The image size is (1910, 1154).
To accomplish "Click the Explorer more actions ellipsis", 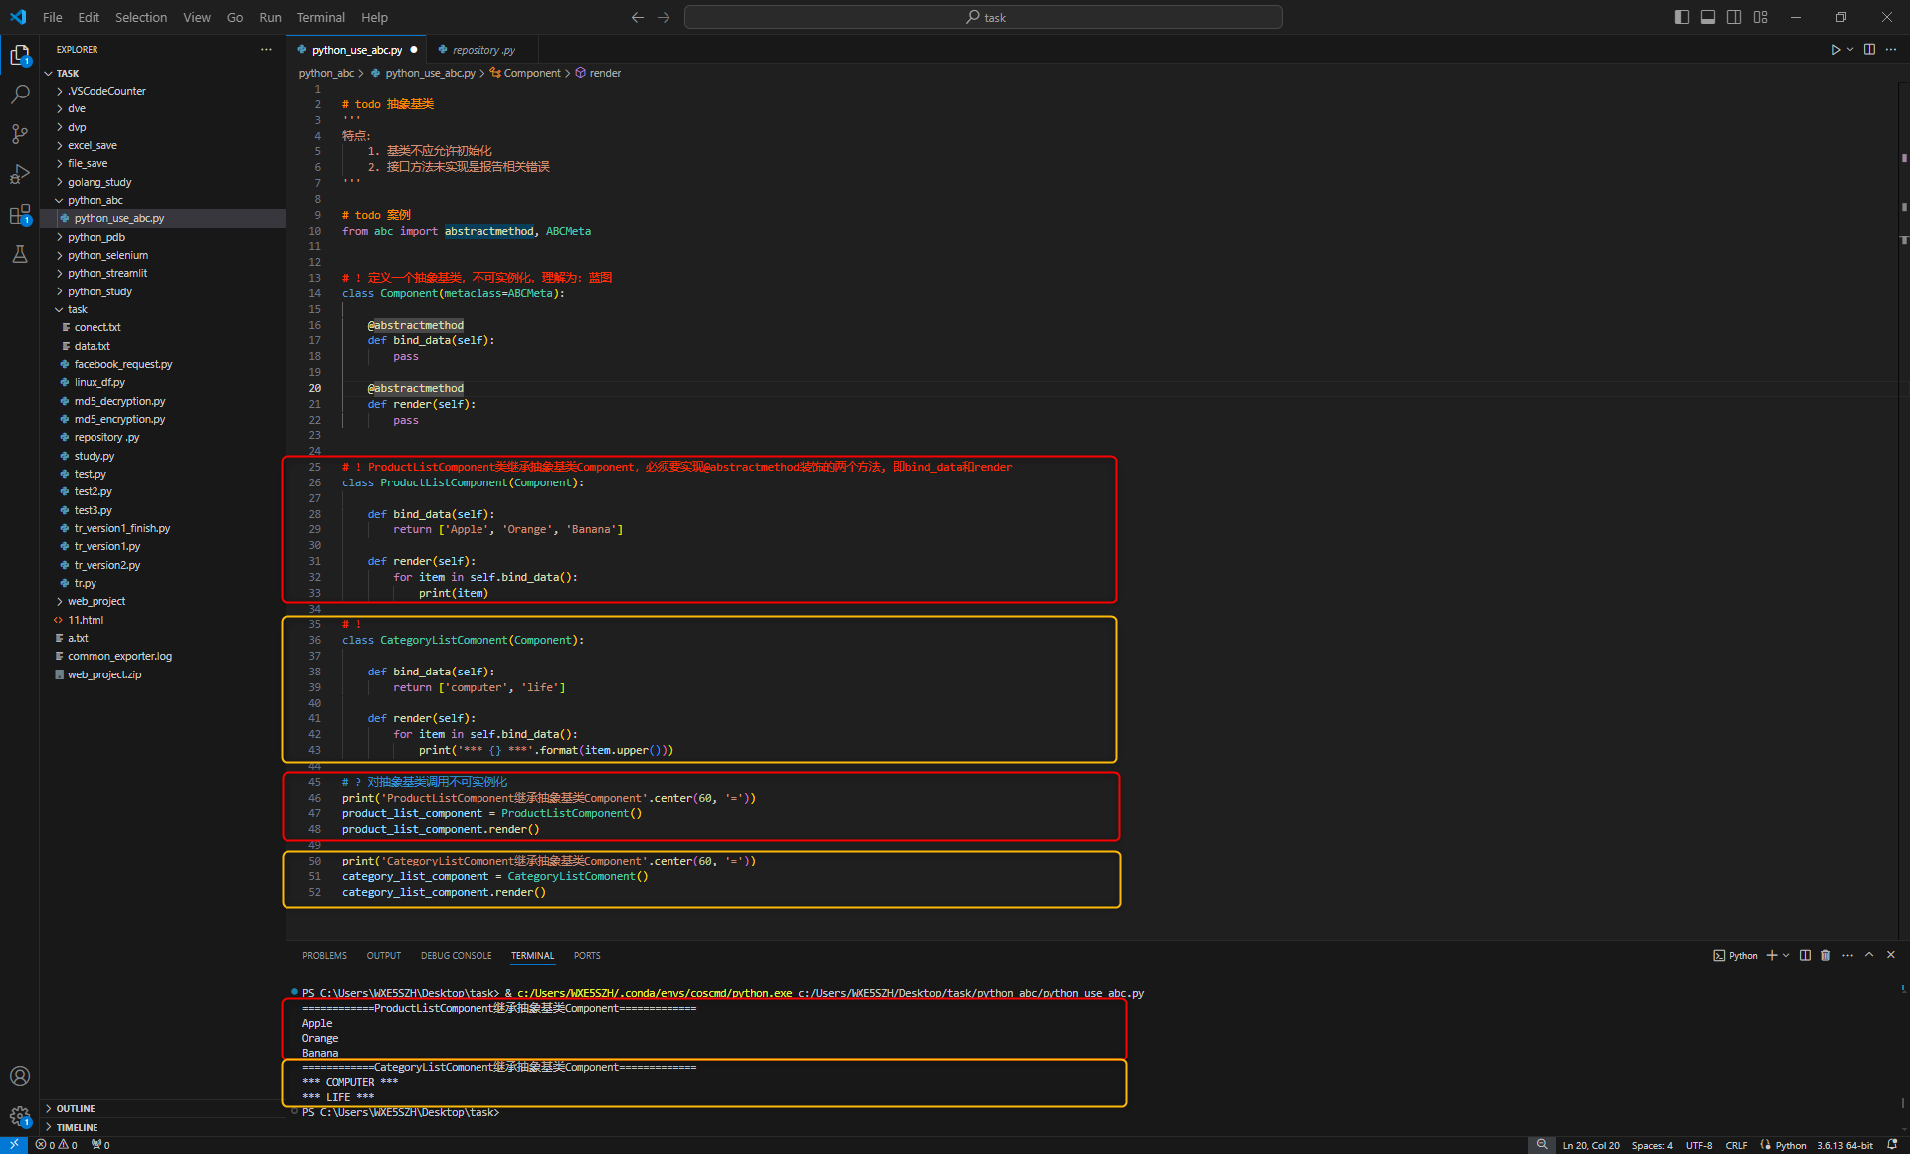I will pyautogui.click(x=266, y=49).
